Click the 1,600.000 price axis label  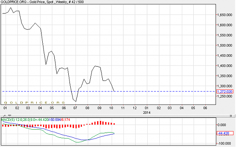225,25
